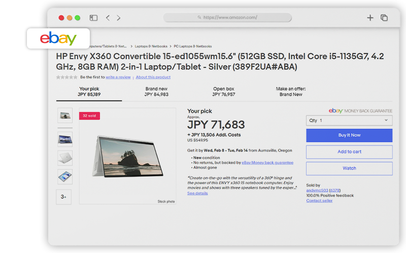Focus the amazon.com address bar
Screen dimensions: 406x253
227,17
